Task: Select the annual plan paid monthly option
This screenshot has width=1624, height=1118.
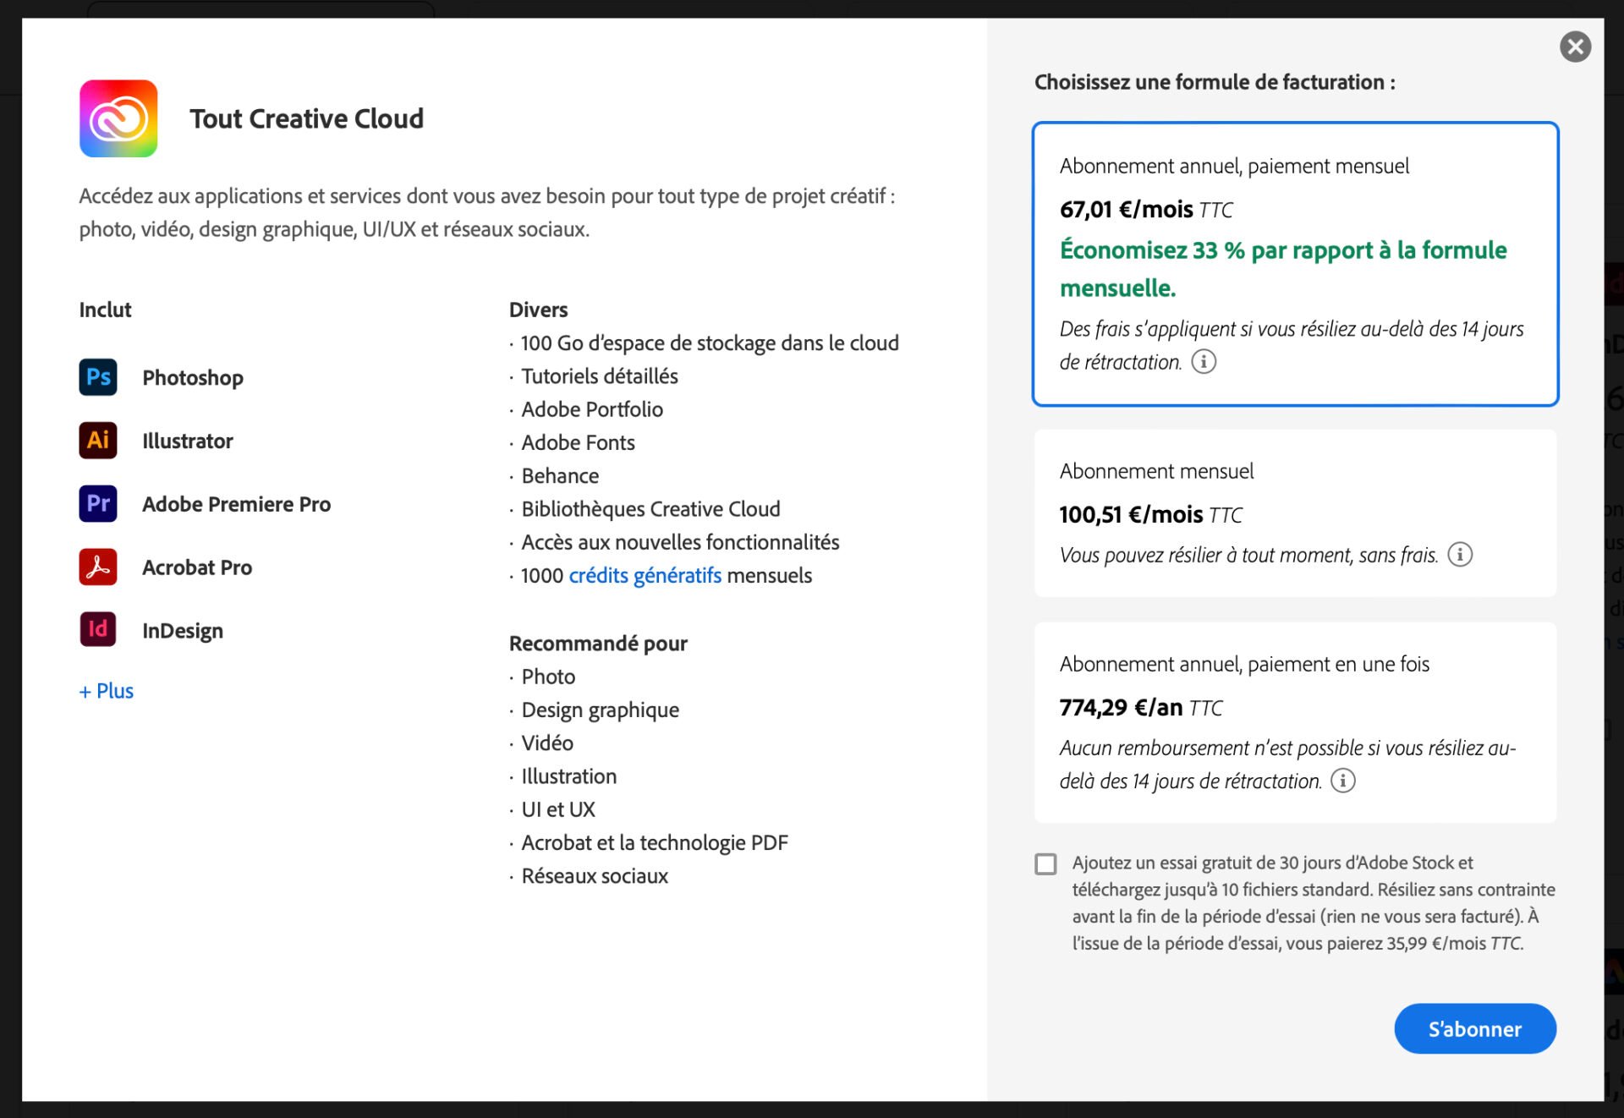Action: 1295,264
